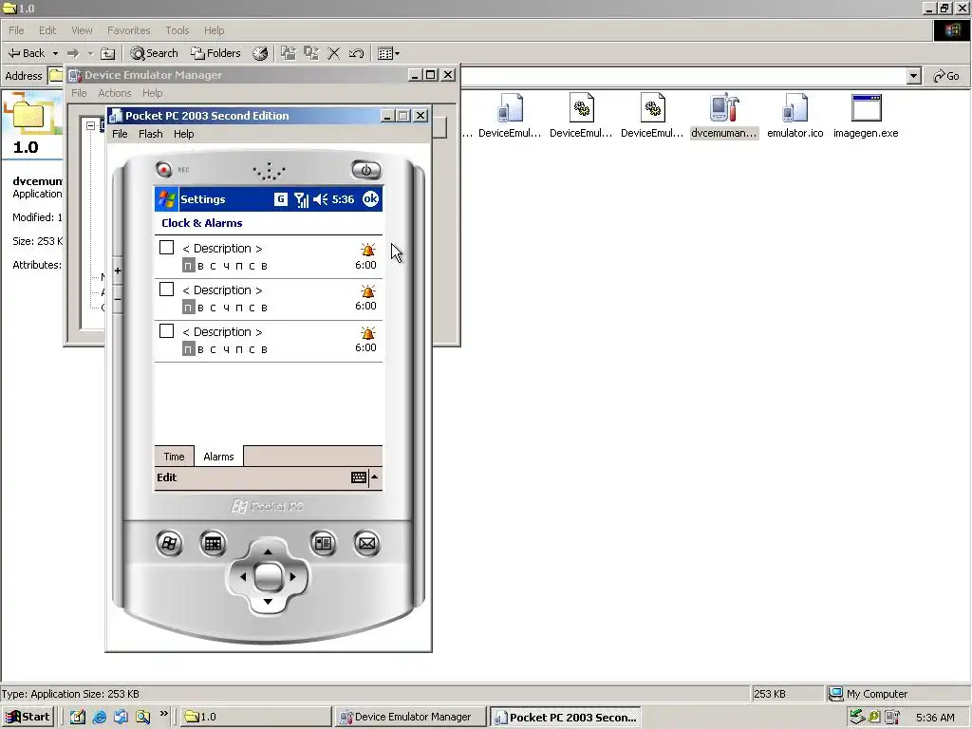Image resolution: width=972 pixels, height=729 pixels.
Task: Tap the G connectivity icon in Pocket PC
Action: pos(281,199)
